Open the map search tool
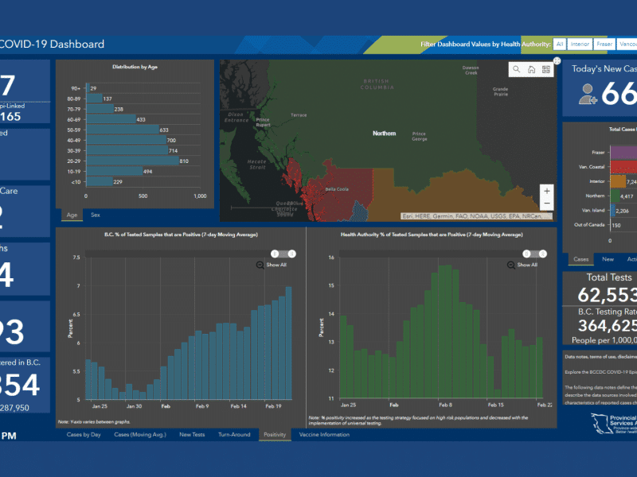Viewport: 637px width, 477px height. (517, 70)
